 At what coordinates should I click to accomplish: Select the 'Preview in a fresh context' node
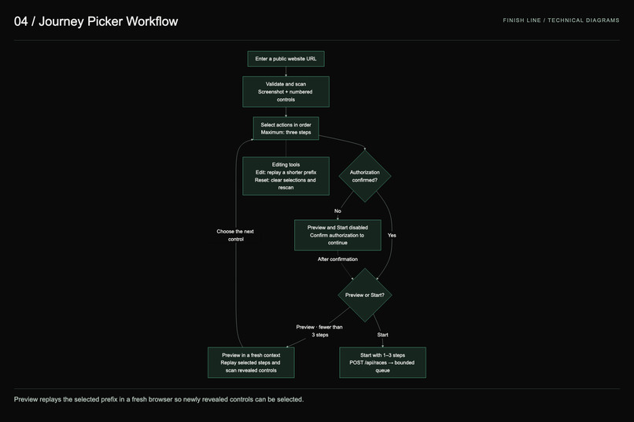point(251,362)
